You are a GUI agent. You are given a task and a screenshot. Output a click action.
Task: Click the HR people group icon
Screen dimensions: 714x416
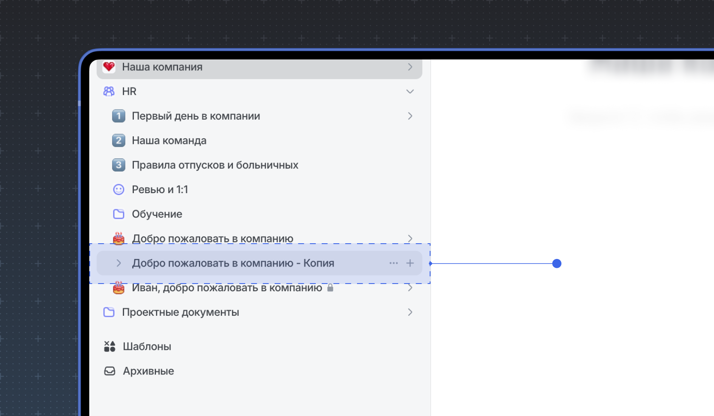coord(109,91)
